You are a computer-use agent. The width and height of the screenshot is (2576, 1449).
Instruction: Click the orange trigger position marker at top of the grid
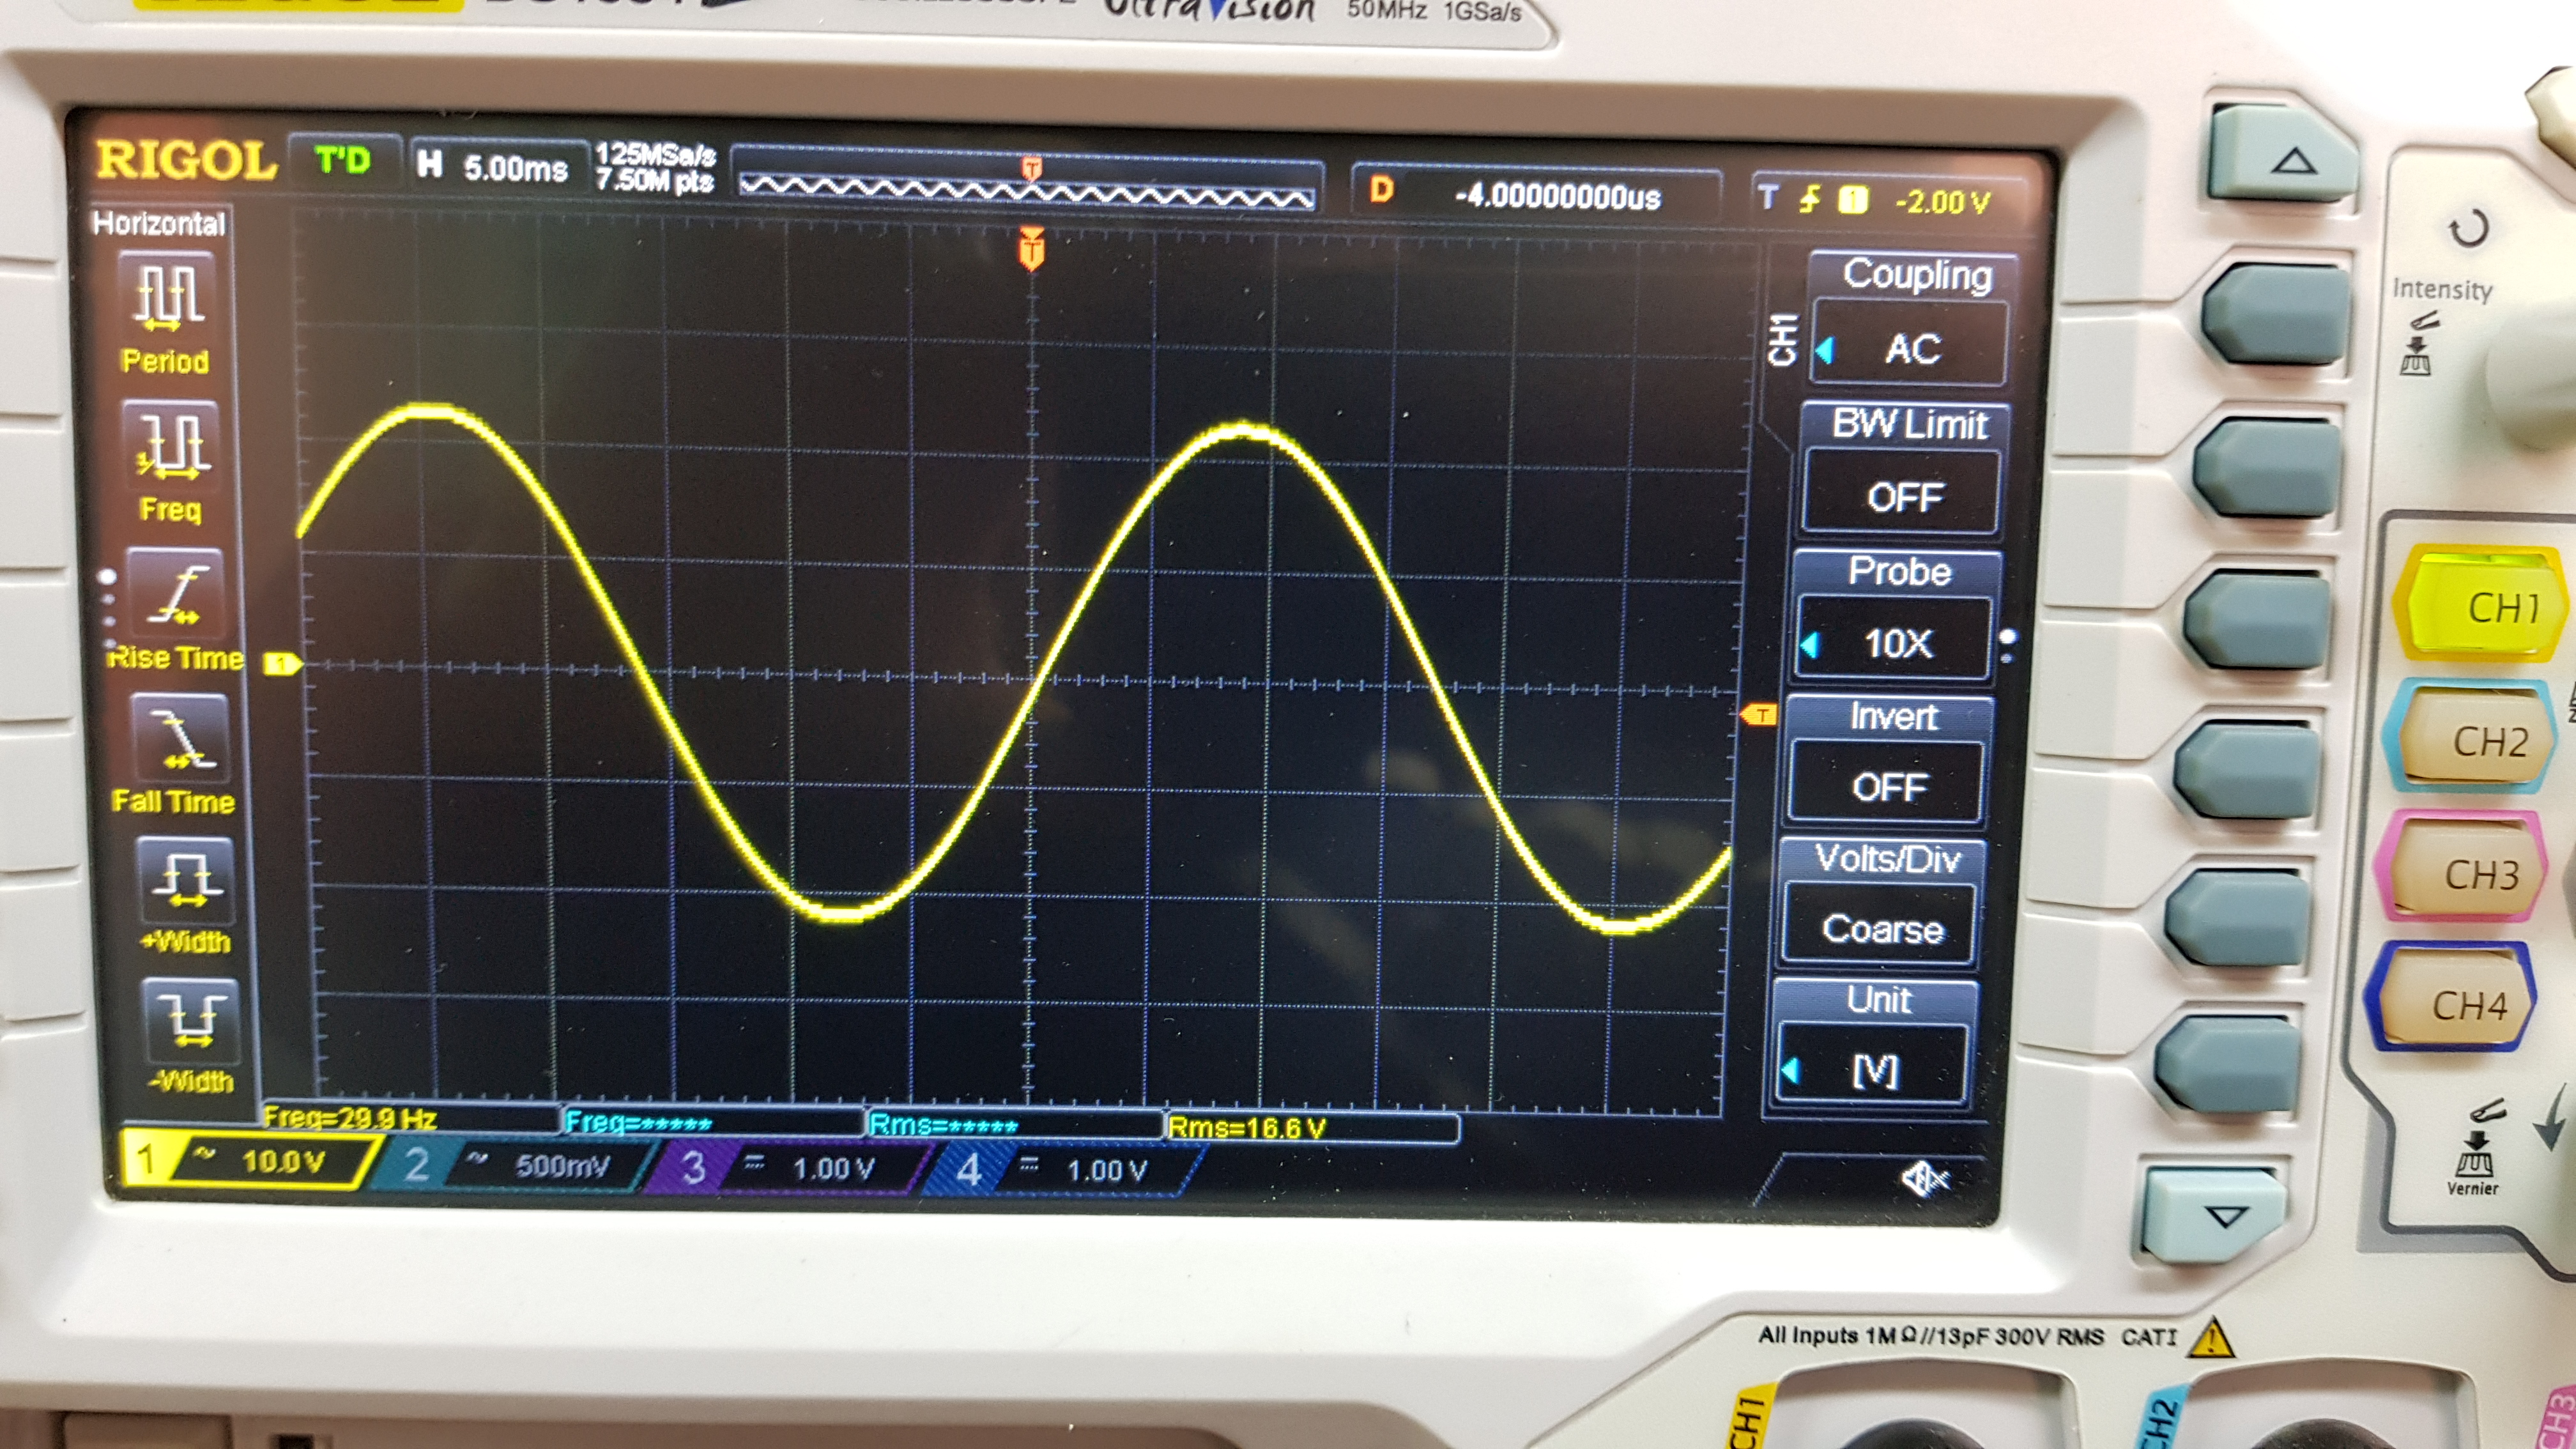pyautogui.click(x=1032, y=248)
